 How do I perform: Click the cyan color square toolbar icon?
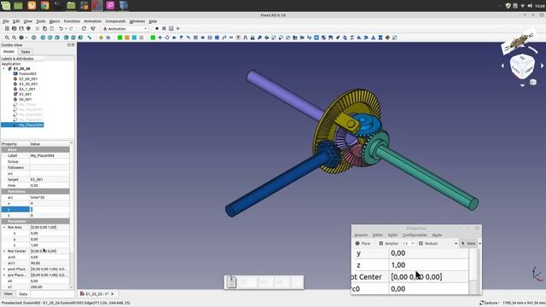[x=134, y=38]
